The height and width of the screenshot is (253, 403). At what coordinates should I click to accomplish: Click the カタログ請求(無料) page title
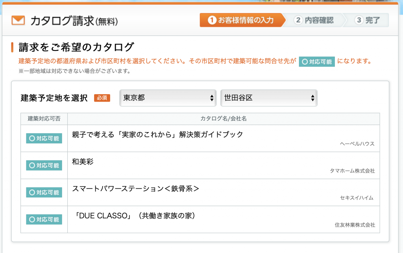click(74, 21)
